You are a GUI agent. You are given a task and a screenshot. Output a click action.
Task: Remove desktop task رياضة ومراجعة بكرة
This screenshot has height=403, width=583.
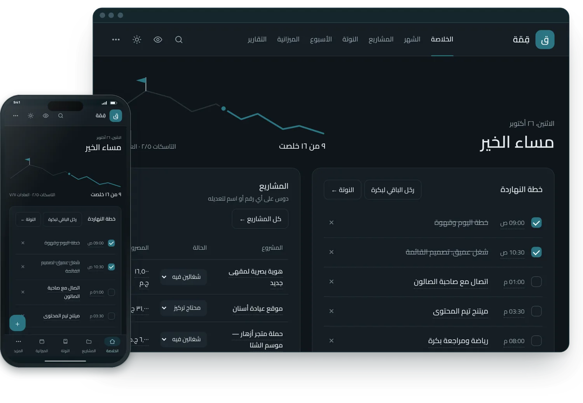[332, 341]
